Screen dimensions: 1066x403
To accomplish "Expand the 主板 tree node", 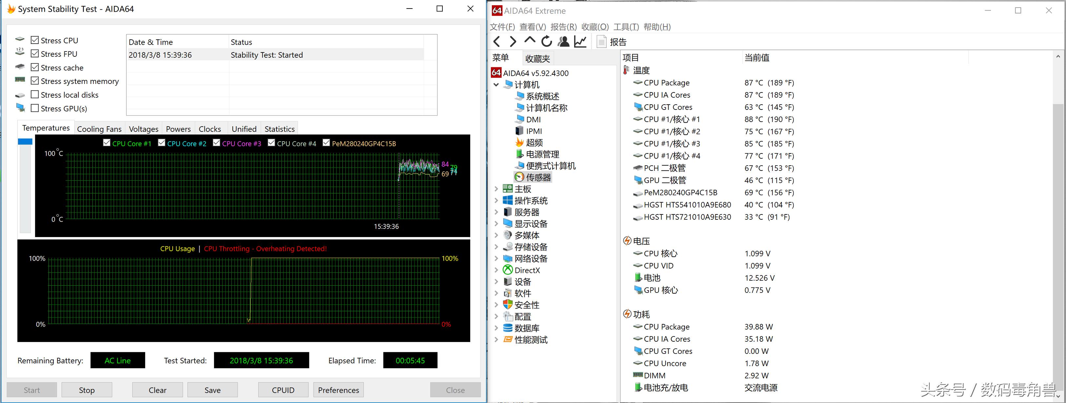I will click(x=496, y=189).
